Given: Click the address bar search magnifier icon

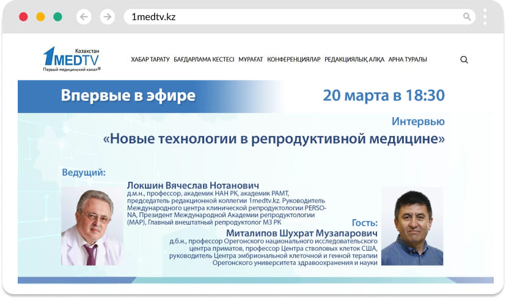Looking at the screenshot, I should point(467,16).
